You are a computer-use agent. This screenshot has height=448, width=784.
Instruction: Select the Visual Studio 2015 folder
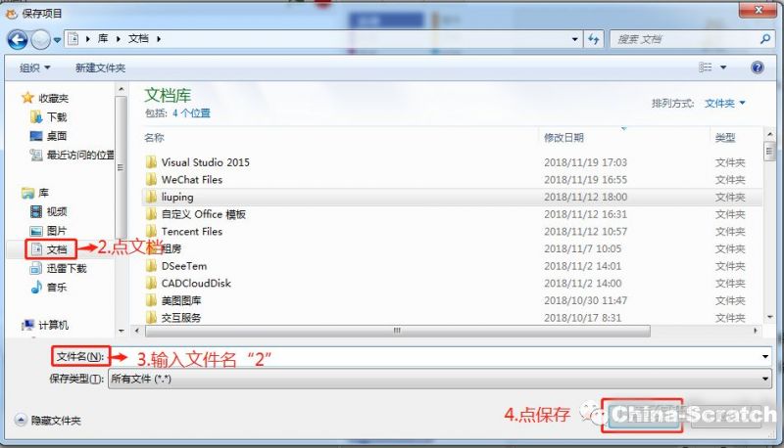(205, 162)
